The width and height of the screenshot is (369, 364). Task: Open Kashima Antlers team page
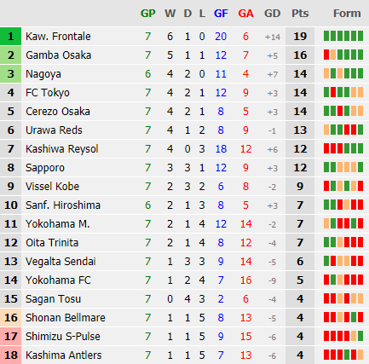pos(63,355)
